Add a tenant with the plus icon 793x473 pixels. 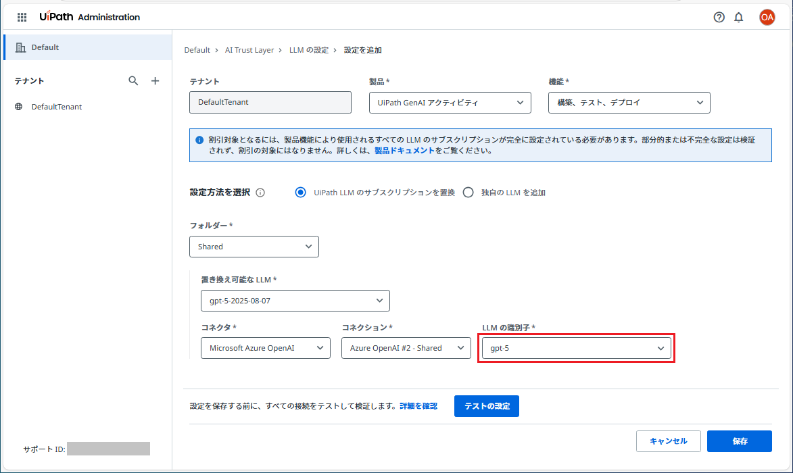coord(155,80)
